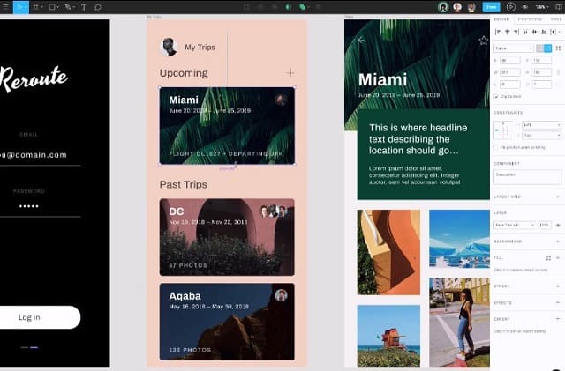Screen dimensions: 565x371
Task: Click the second collaborator avatar
Action: pos(457,7)
